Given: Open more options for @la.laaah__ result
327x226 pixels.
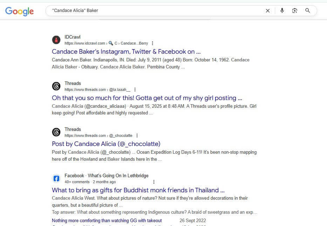Looking at the screenshot, I should pos(135,90).
